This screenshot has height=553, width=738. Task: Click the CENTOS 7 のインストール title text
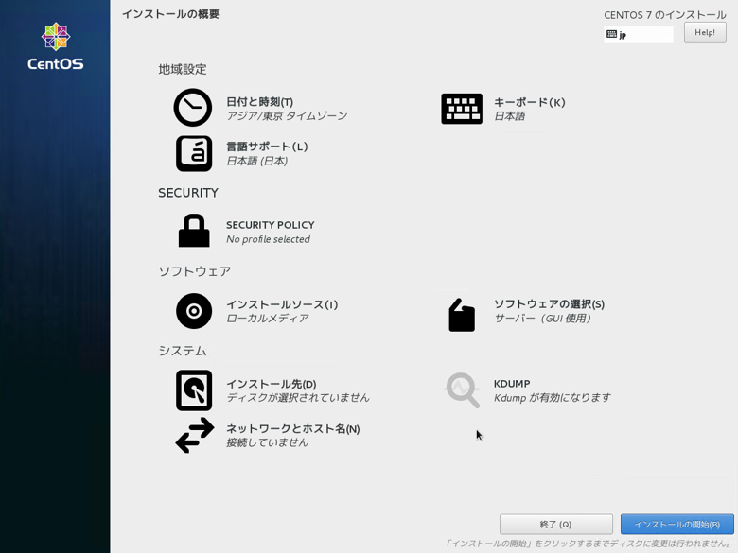664,15
